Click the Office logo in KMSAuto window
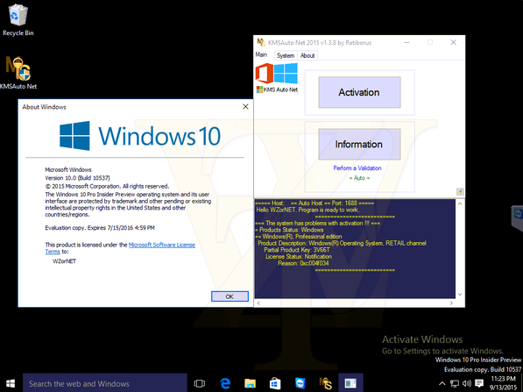523x392 pixels. coord(265,74)
